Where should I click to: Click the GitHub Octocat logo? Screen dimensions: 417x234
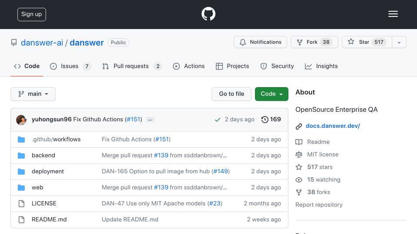(x=208, y=14)
